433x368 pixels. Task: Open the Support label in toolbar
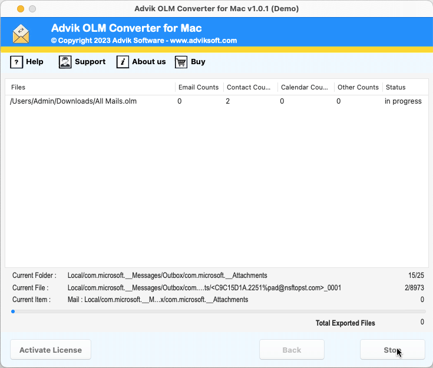[x=90, y=62]
